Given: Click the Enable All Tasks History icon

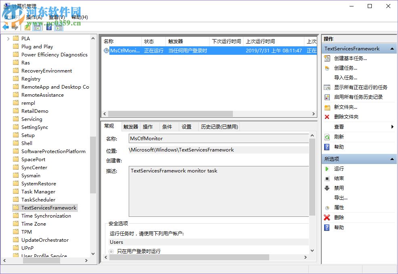Looking at the screenshot, I should [x=327, y=97].
